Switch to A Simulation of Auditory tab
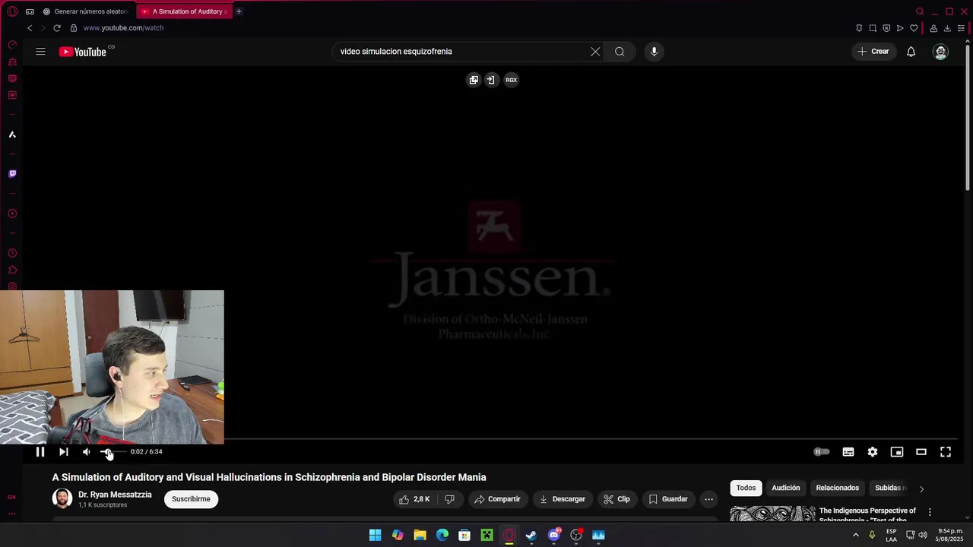973x547 pixels. pos(184,11)
